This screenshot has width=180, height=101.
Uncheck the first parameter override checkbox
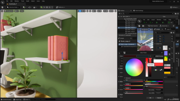pyautogui.click(x=158, y=36)
